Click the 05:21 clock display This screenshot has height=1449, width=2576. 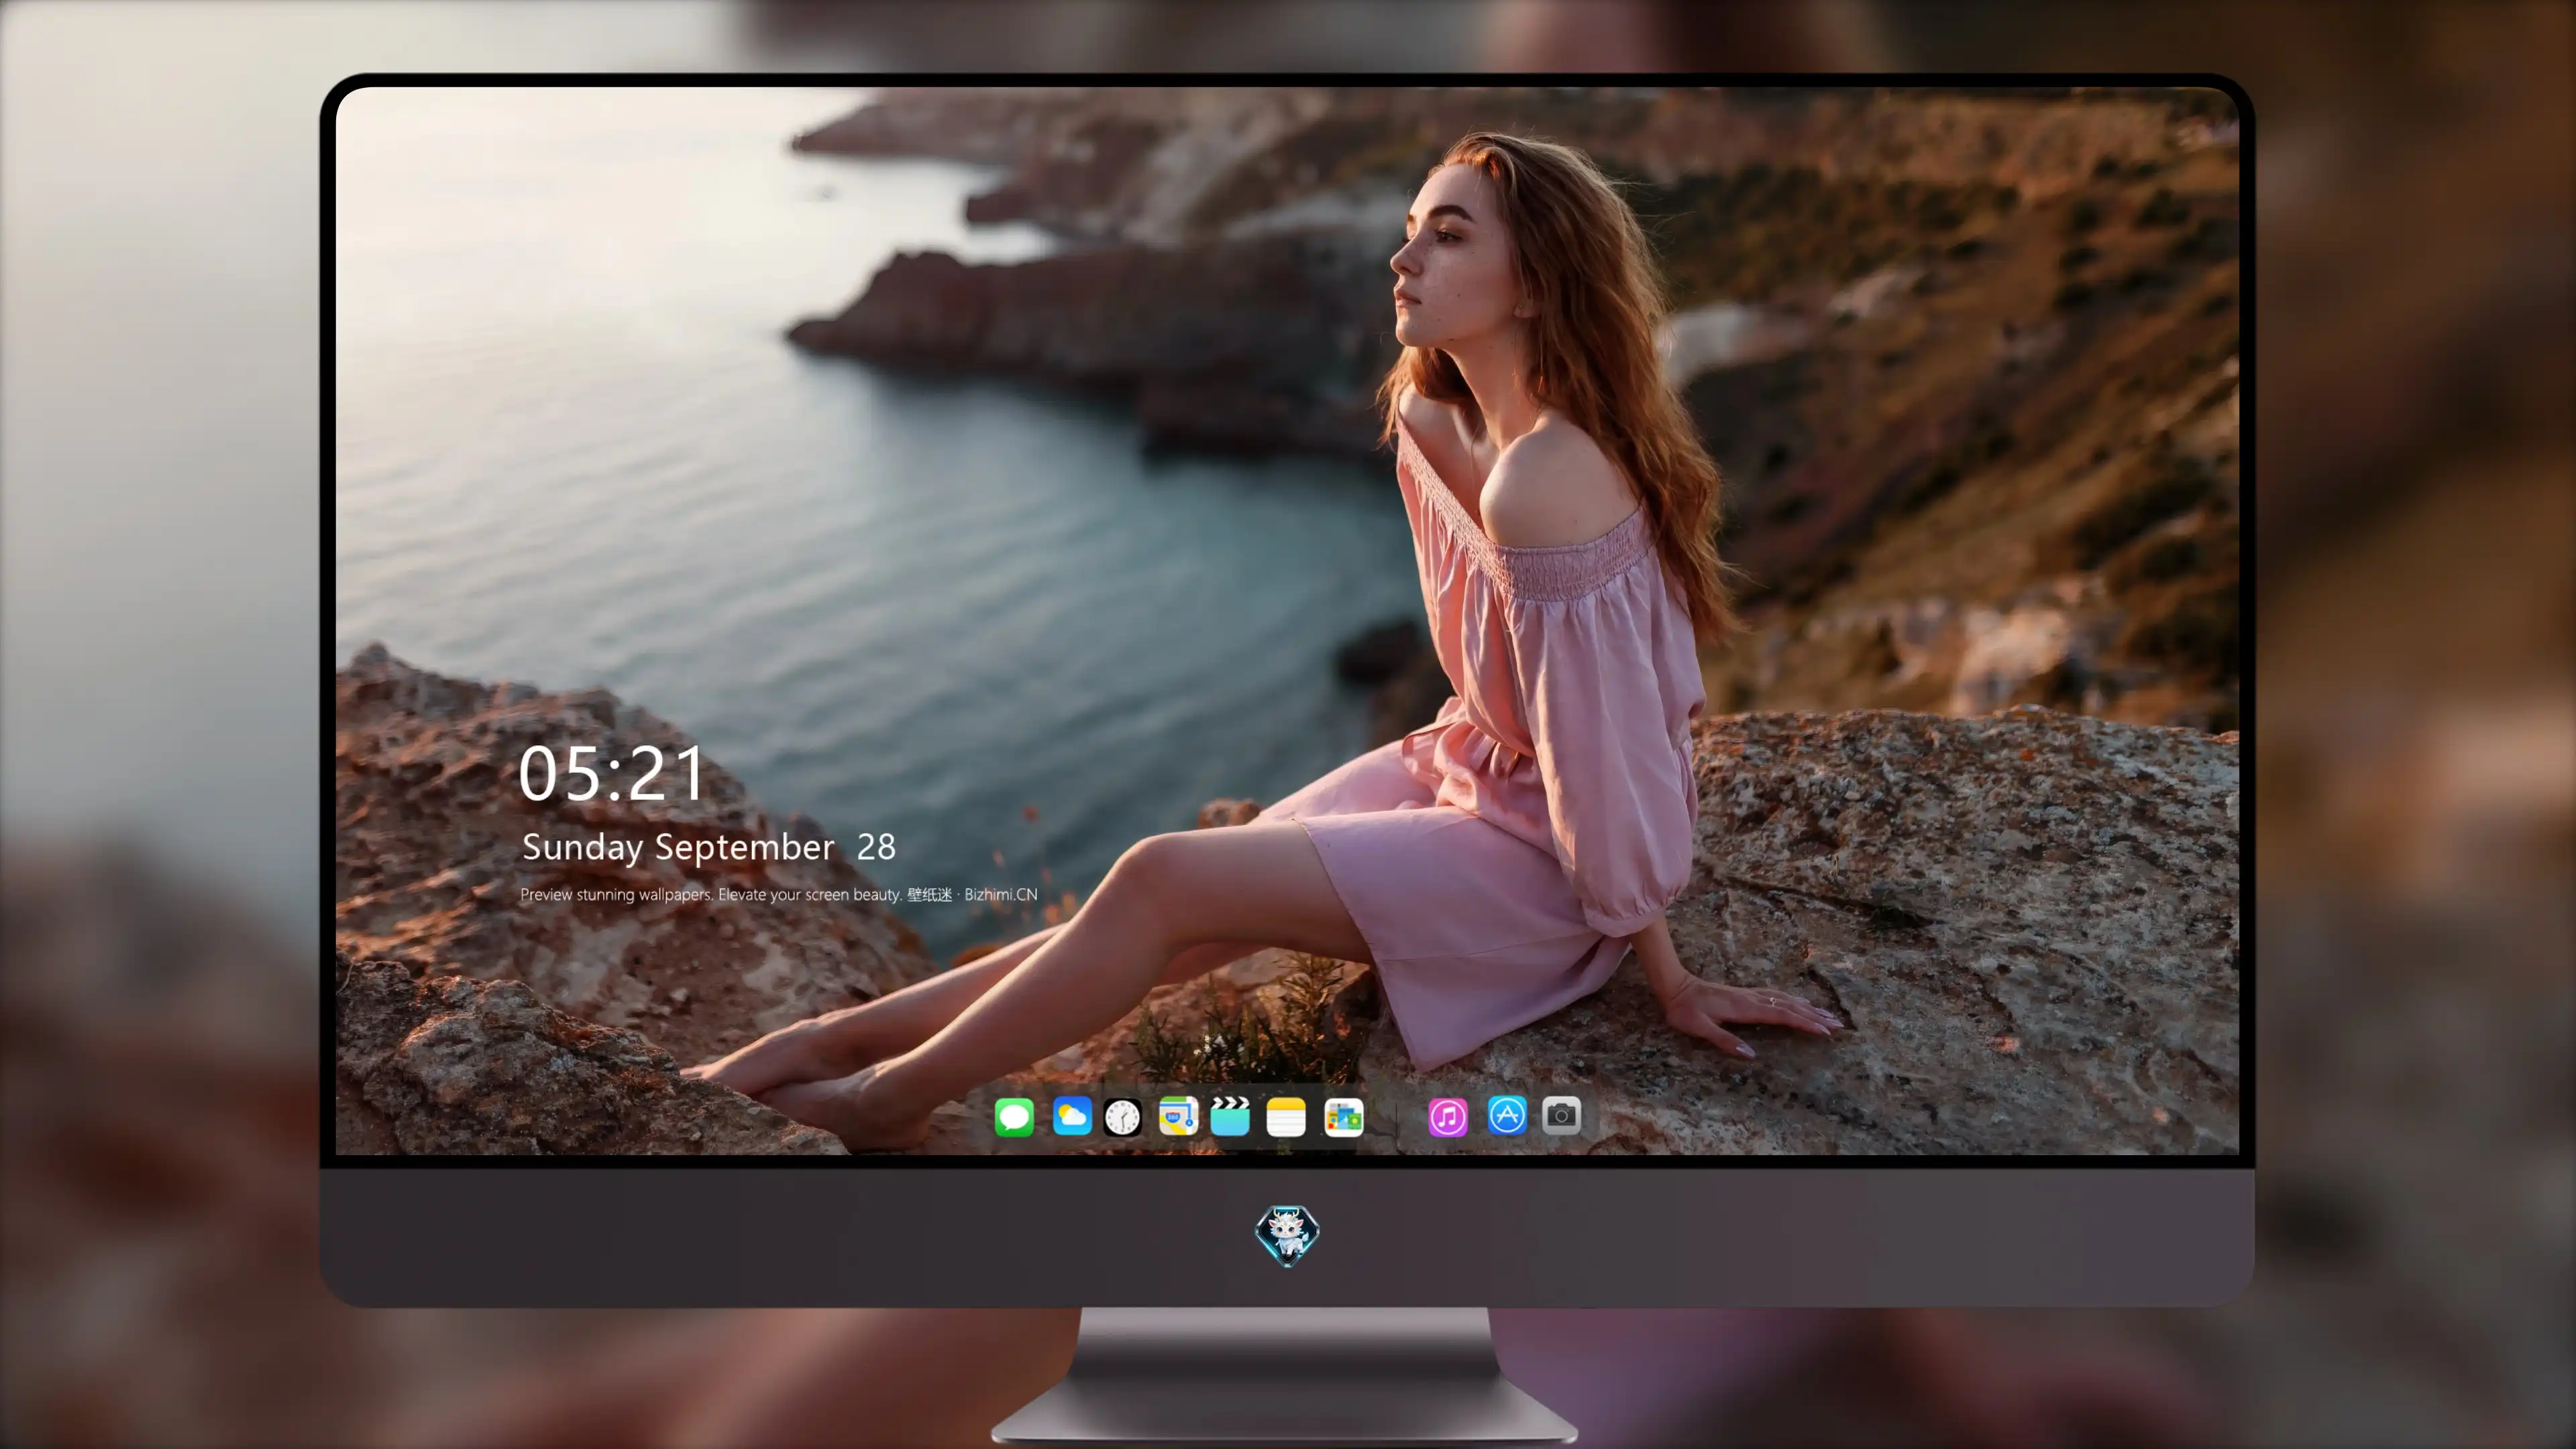[611, 774]
